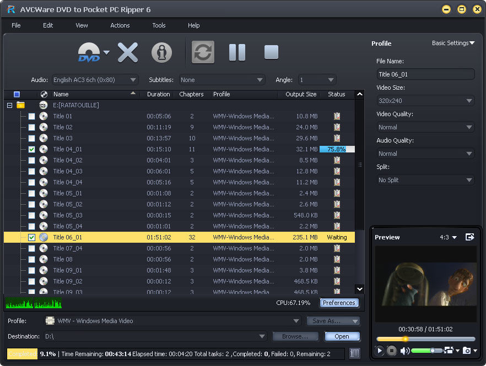Click the status clipboard icon for Title 08
Screen dimensions: 486x366
[337, 259]
